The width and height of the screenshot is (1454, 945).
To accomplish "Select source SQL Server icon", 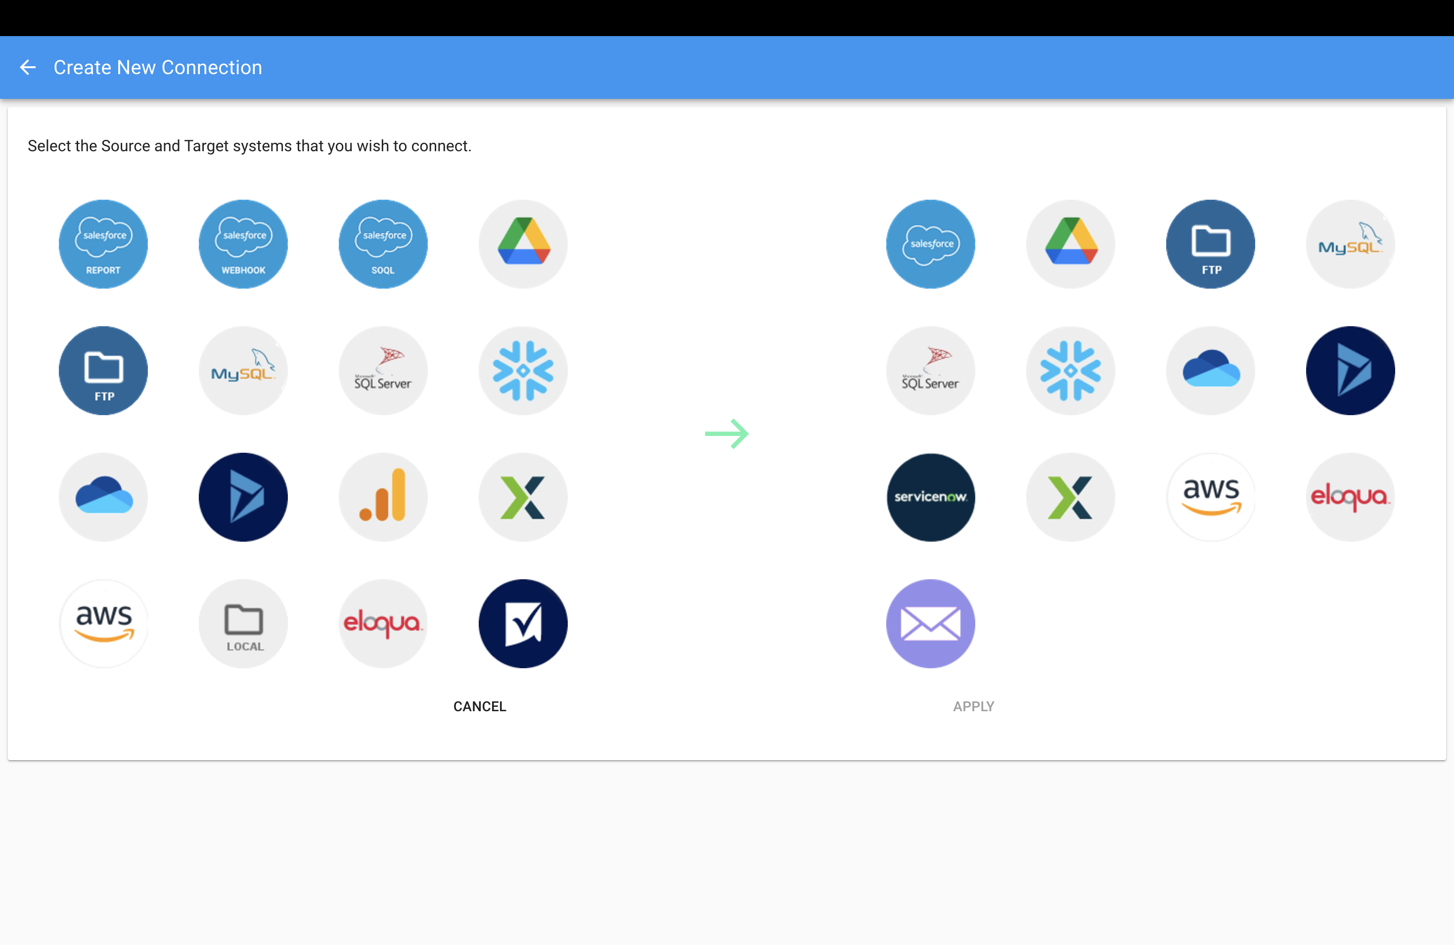I will point(383,371).
